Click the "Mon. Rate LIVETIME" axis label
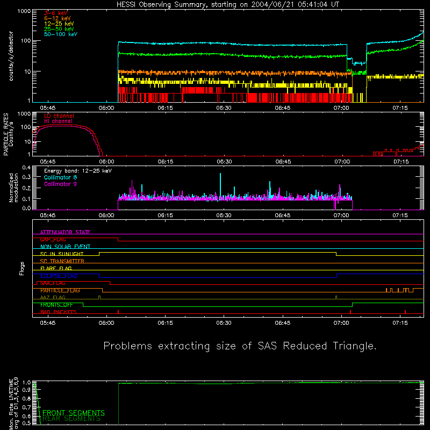430x430 pixels. 11,404
